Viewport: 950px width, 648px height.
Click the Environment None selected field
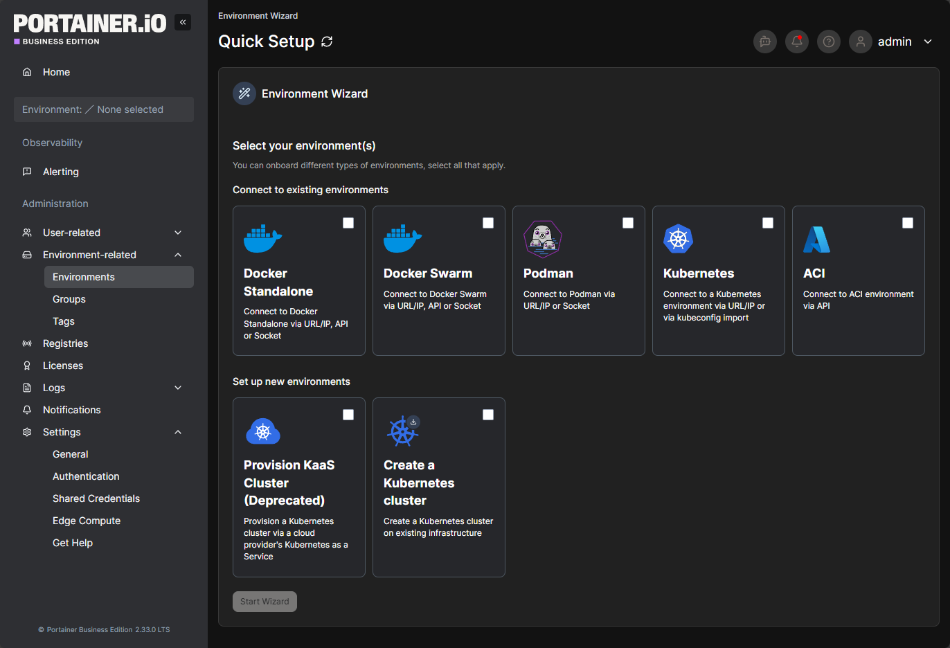tap(104, 109)
